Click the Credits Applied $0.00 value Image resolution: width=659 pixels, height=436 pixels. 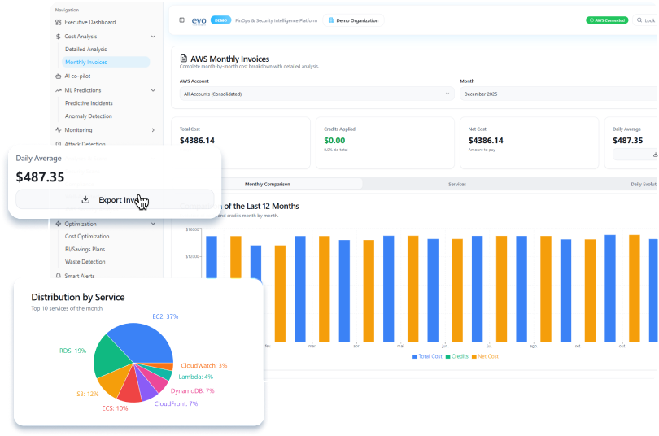click(334, 140)
